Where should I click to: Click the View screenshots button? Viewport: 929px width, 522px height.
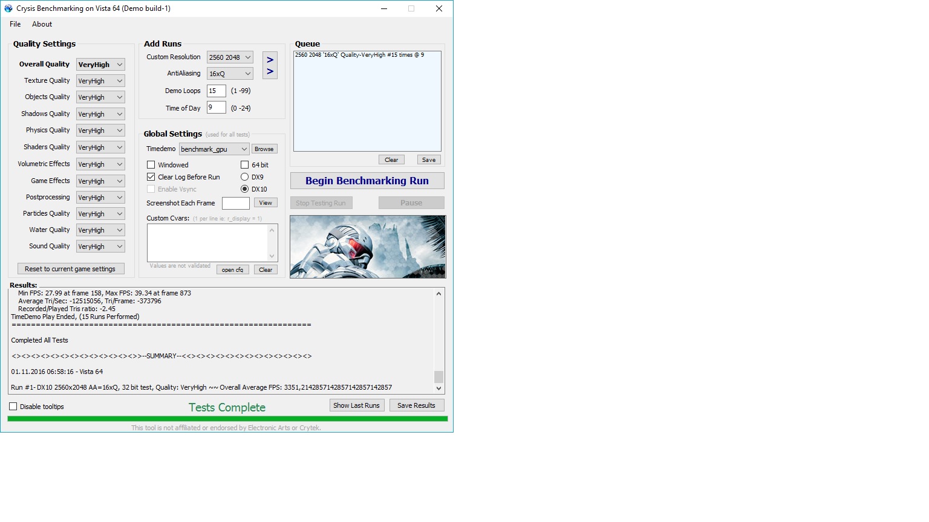tap(266, 203)
